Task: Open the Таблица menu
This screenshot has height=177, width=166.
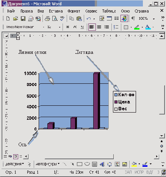Action: point(109,11)
